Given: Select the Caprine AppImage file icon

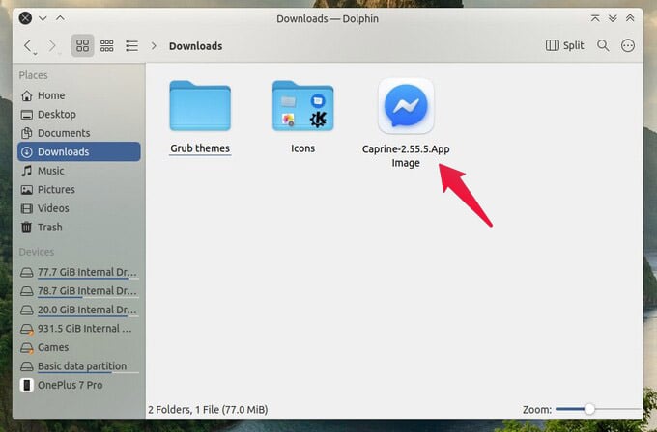Looking at the screenshot, I should (x=406, y=106).
